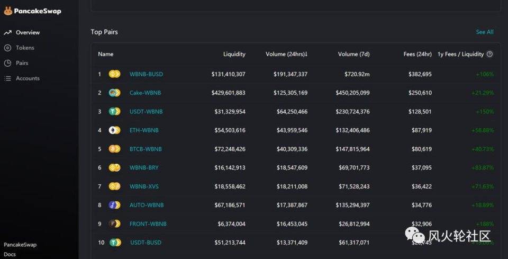Click the ETH-WBNB pair token icon
This screenshot has width=508, height=259.
[115, 130]
